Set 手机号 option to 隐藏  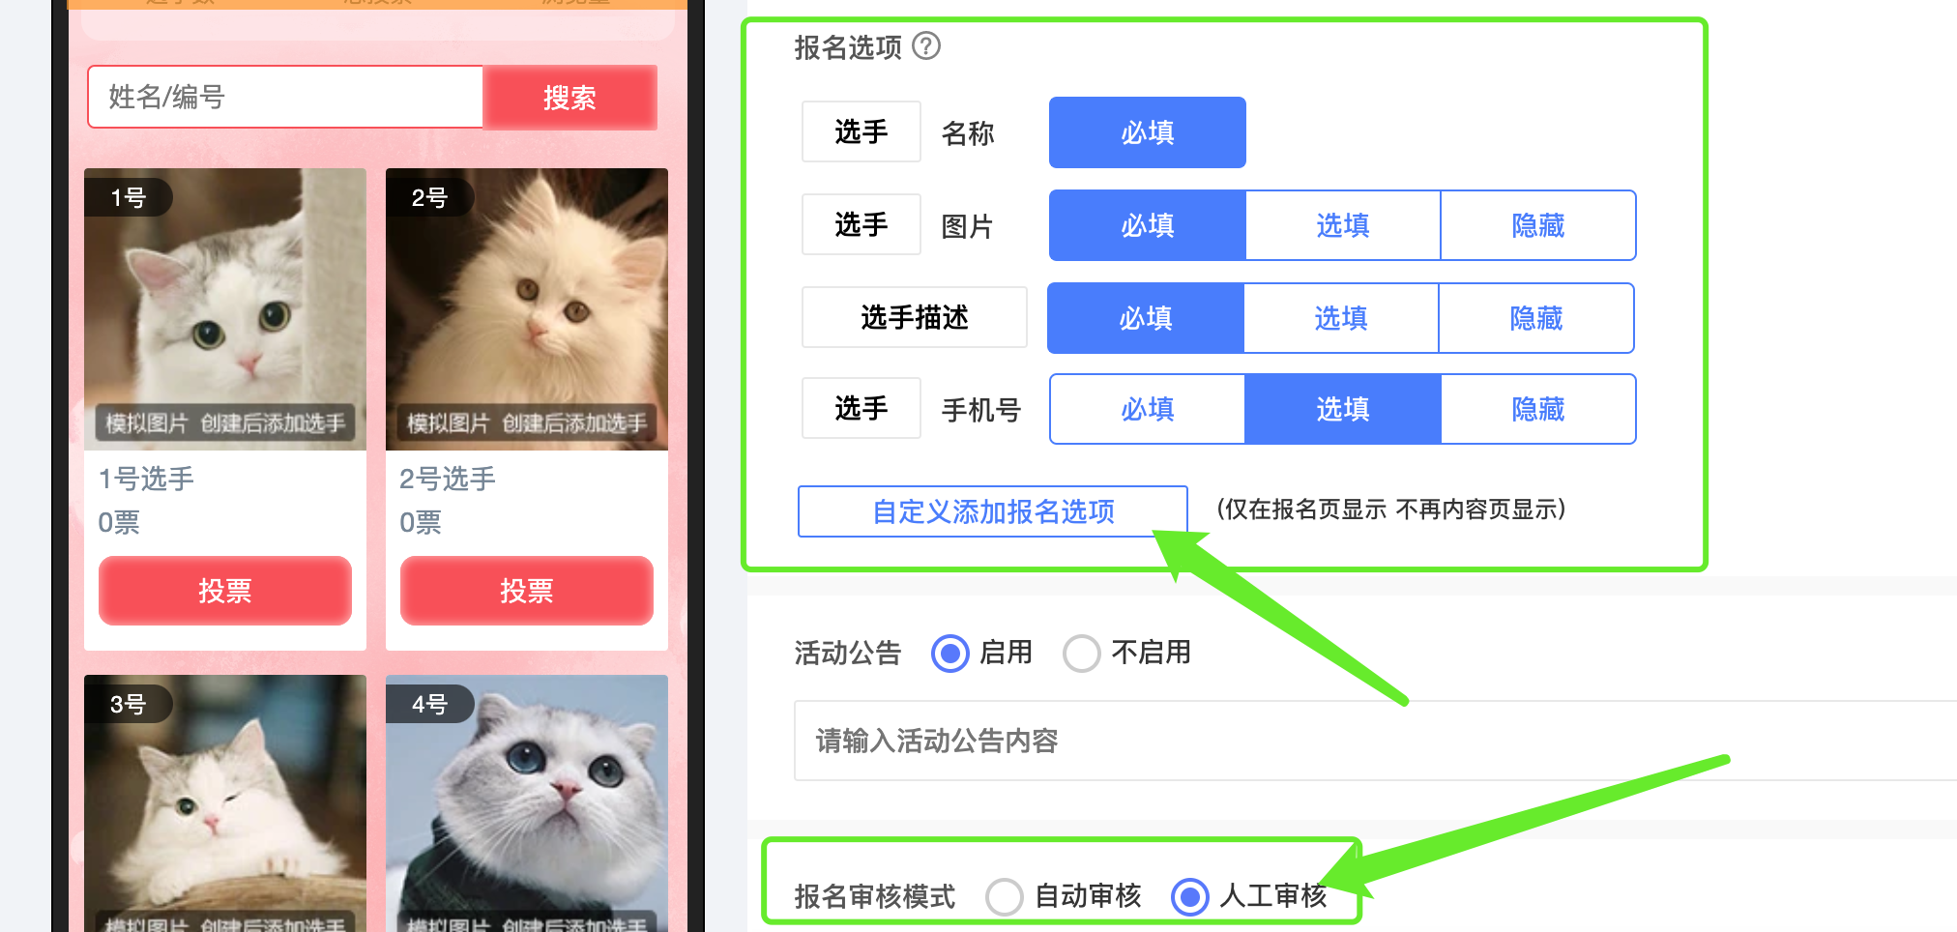coord(1538,409)
